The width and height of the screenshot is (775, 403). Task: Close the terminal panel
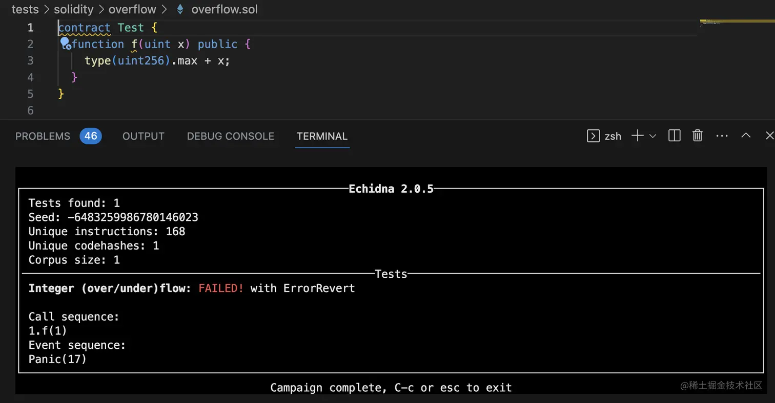[x=769, y=136]
